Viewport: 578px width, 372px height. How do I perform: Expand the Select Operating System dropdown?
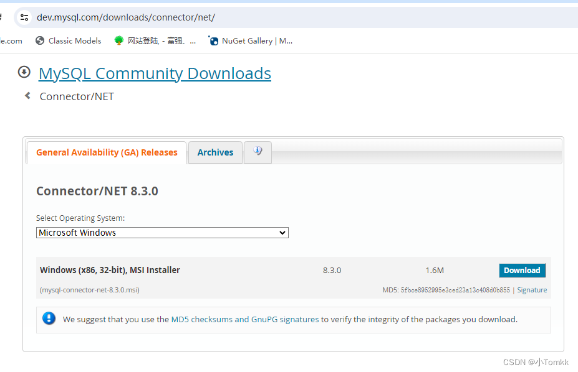[x=162, y=233]
